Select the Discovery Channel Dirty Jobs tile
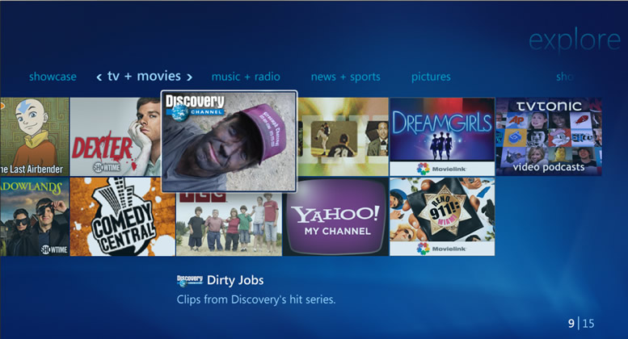Screen dimensions: 628x339 229,141
